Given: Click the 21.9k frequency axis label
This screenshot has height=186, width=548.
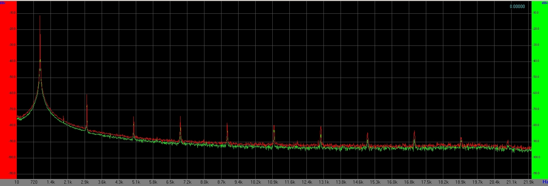Looking at the screenshot, I should click(529, 182).
